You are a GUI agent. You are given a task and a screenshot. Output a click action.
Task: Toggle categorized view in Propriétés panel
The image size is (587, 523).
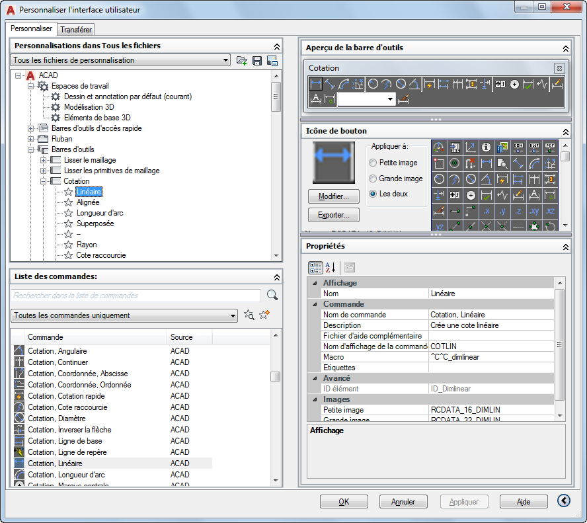(315, 268)
